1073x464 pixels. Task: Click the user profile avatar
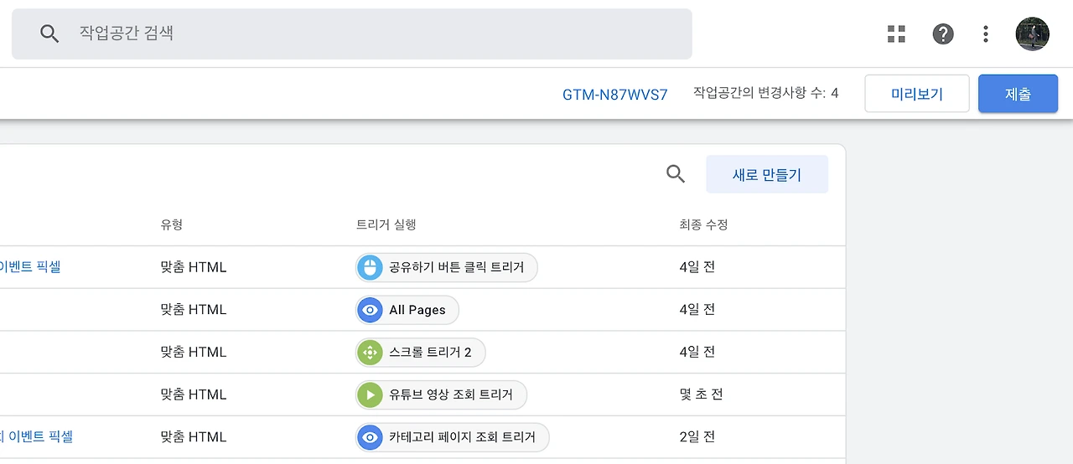1032,34
